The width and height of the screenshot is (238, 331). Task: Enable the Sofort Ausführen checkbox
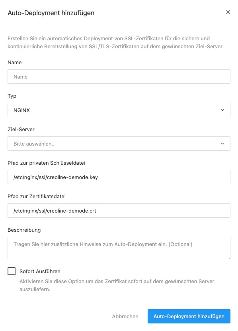click(12, 271)
